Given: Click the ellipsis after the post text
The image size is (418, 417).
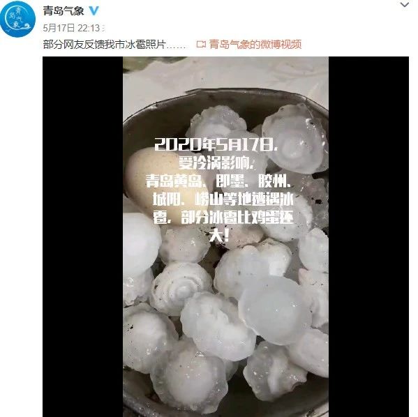Looking at the screenshot, I should (x=176, y=47).
